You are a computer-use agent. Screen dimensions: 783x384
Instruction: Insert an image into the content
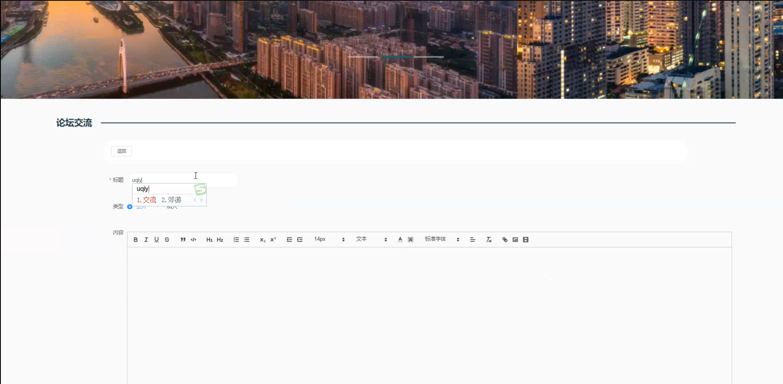pyautogui.click(x=515, y=239)
